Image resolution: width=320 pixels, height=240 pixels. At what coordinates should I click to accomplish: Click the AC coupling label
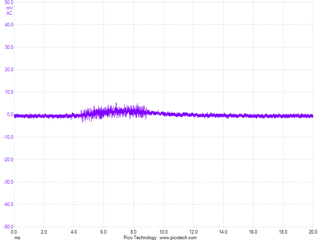pyautogui.click(x=9, y=13)
